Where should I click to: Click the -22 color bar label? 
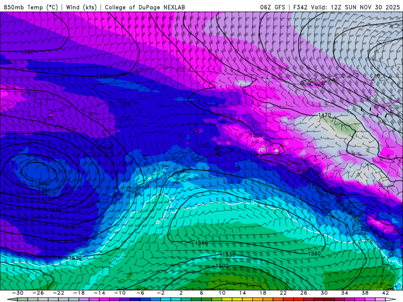[58, 293]
